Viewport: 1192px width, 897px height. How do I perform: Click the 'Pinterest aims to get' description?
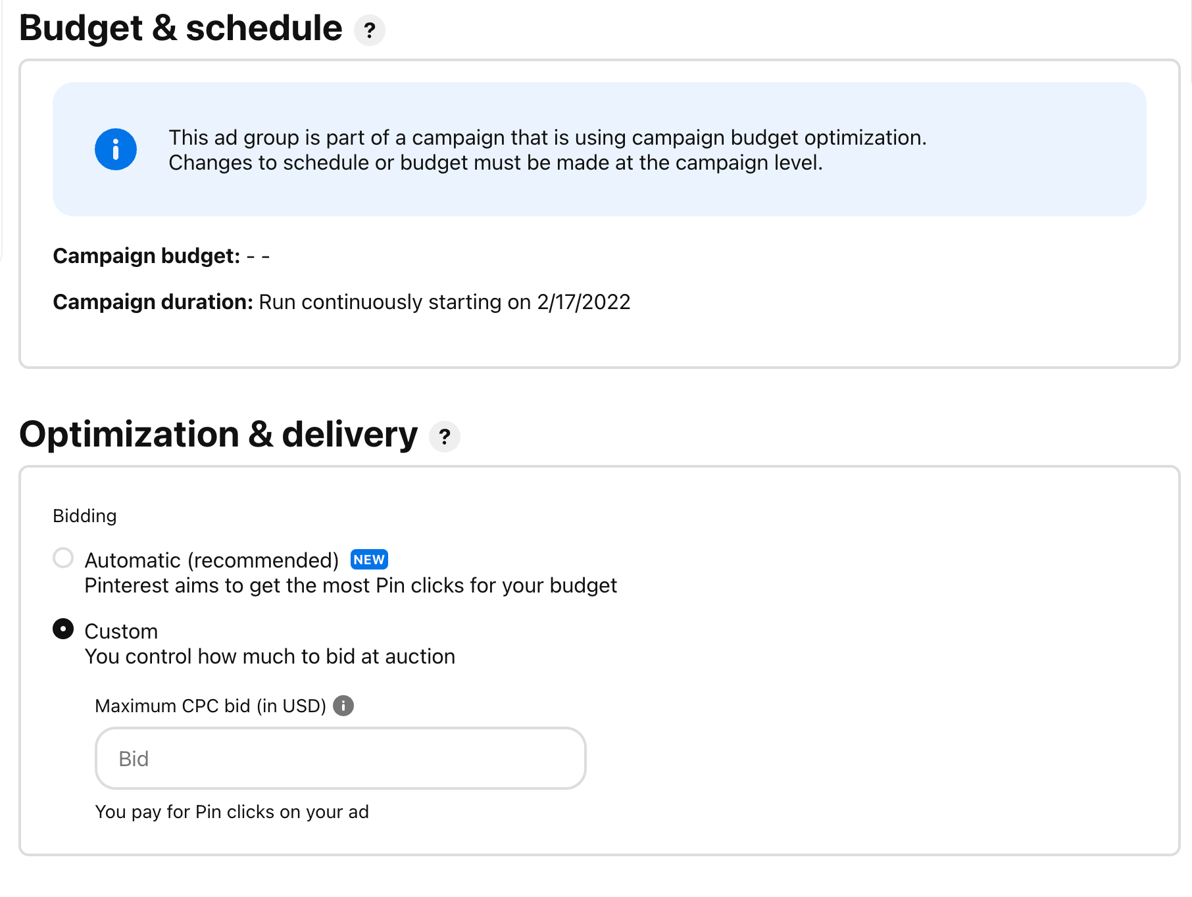click(x=351, y=585)
